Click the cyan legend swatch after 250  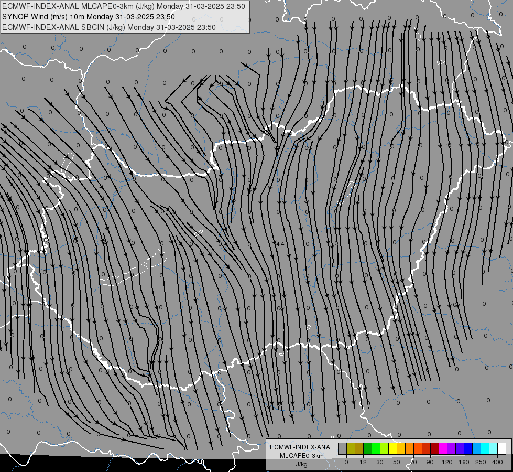tap(485, 449)
